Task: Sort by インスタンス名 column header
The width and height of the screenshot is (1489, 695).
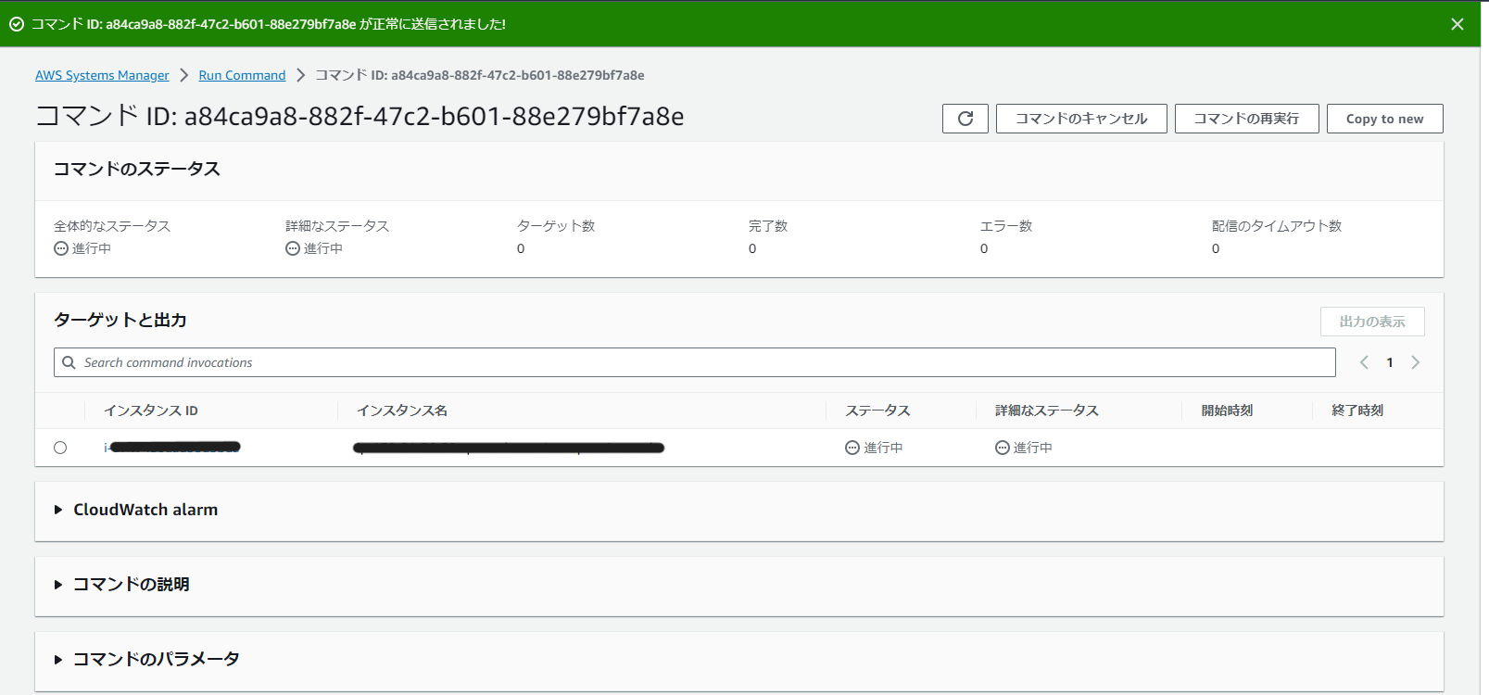Action: pos(402,411)
